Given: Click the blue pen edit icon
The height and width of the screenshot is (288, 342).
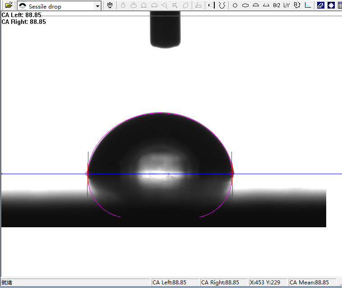Looking at the screenshot, I should 320,5.
